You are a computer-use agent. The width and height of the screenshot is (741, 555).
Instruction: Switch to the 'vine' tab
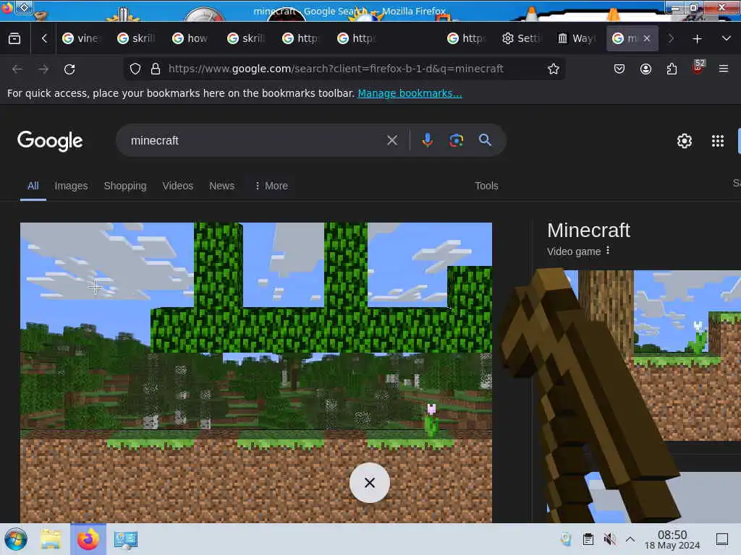pyautogui.click(x=81, y=39)
